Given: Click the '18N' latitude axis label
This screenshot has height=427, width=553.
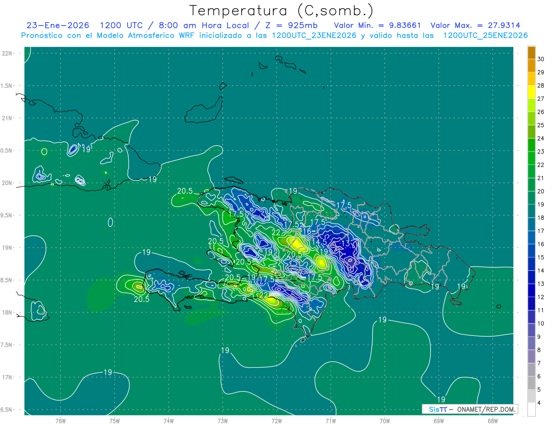Looking at the screenshot, I should [x=7, y=312].
